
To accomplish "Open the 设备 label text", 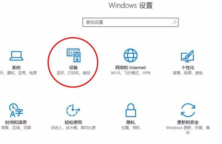I will point(73,68).
